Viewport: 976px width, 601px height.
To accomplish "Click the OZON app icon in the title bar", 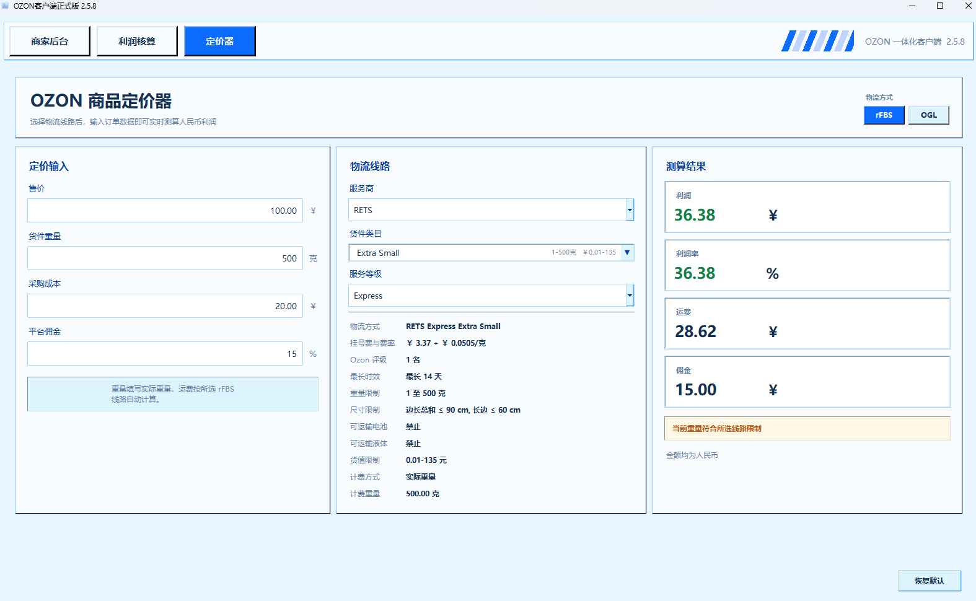I will coord(6,6).
